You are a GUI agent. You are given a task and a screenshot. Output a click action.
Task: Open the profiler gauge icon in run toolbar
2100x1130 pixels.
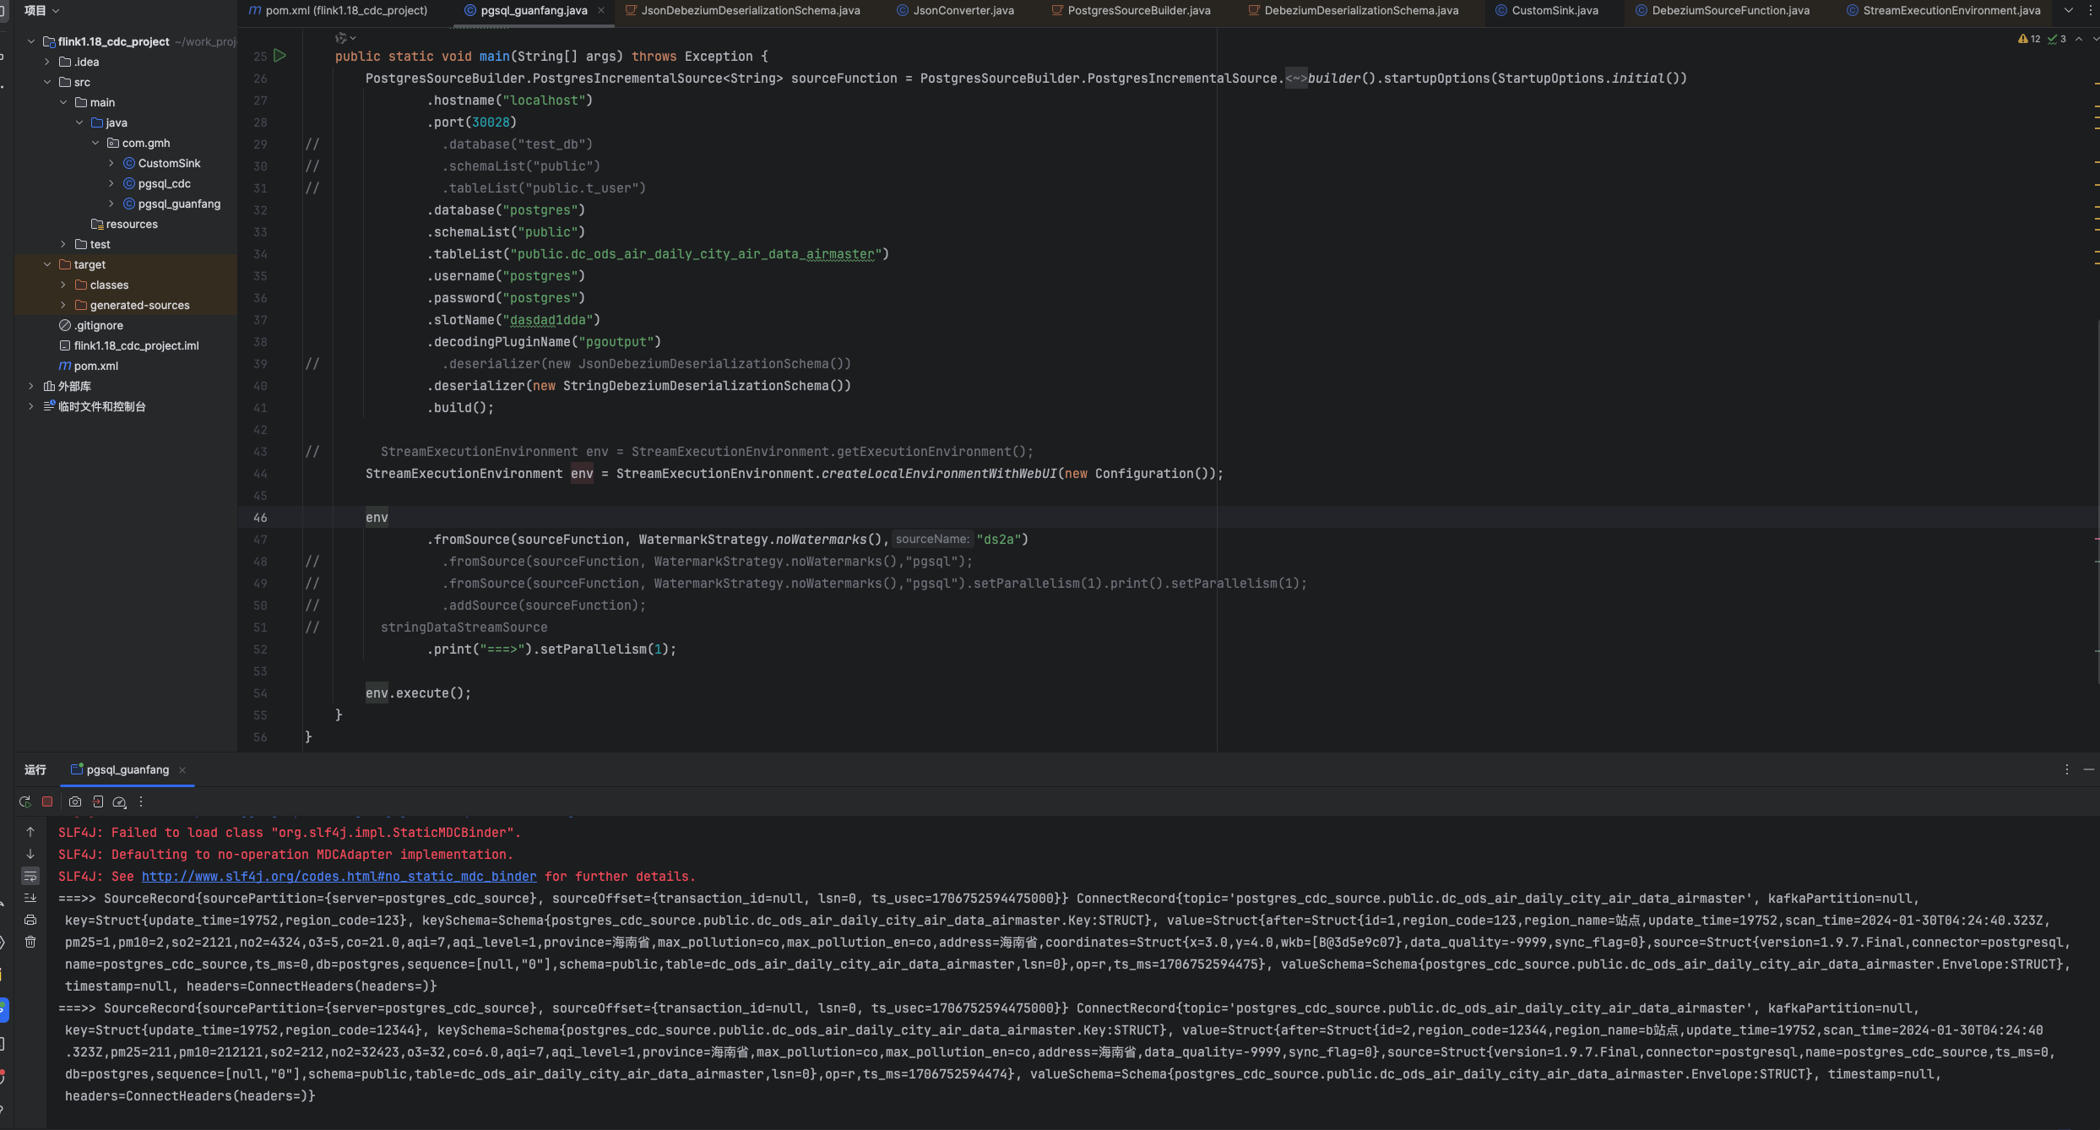[x=120, y=801]
